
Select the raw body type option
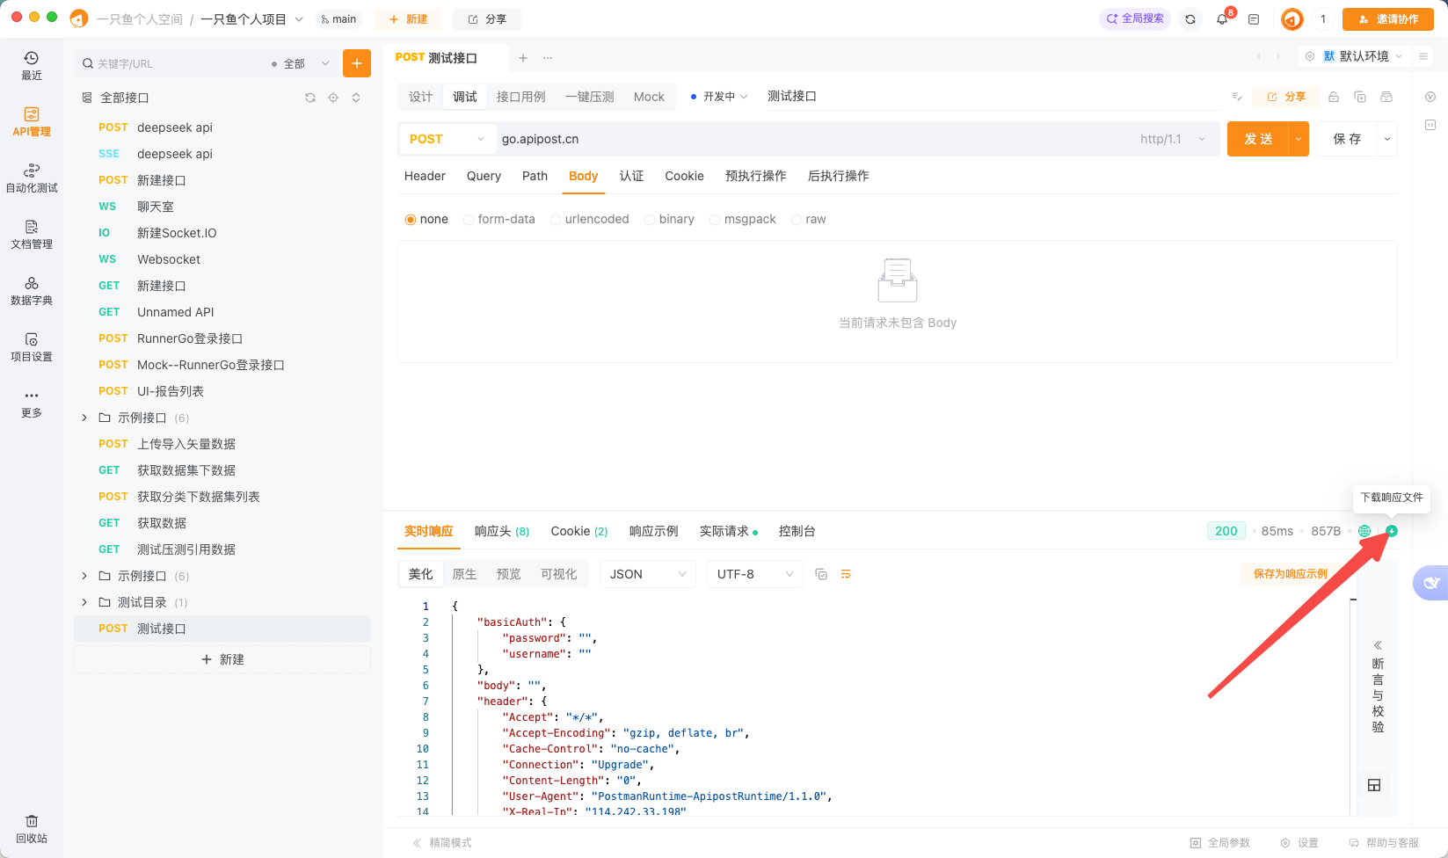(797, 220)
